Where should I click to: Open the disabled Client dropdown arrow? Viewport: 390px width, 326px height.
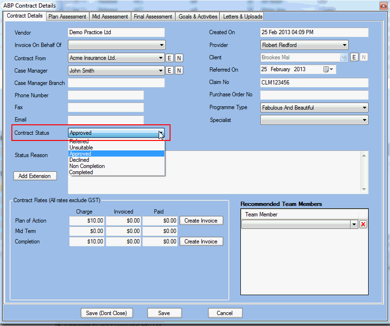[x=344, y=57]
